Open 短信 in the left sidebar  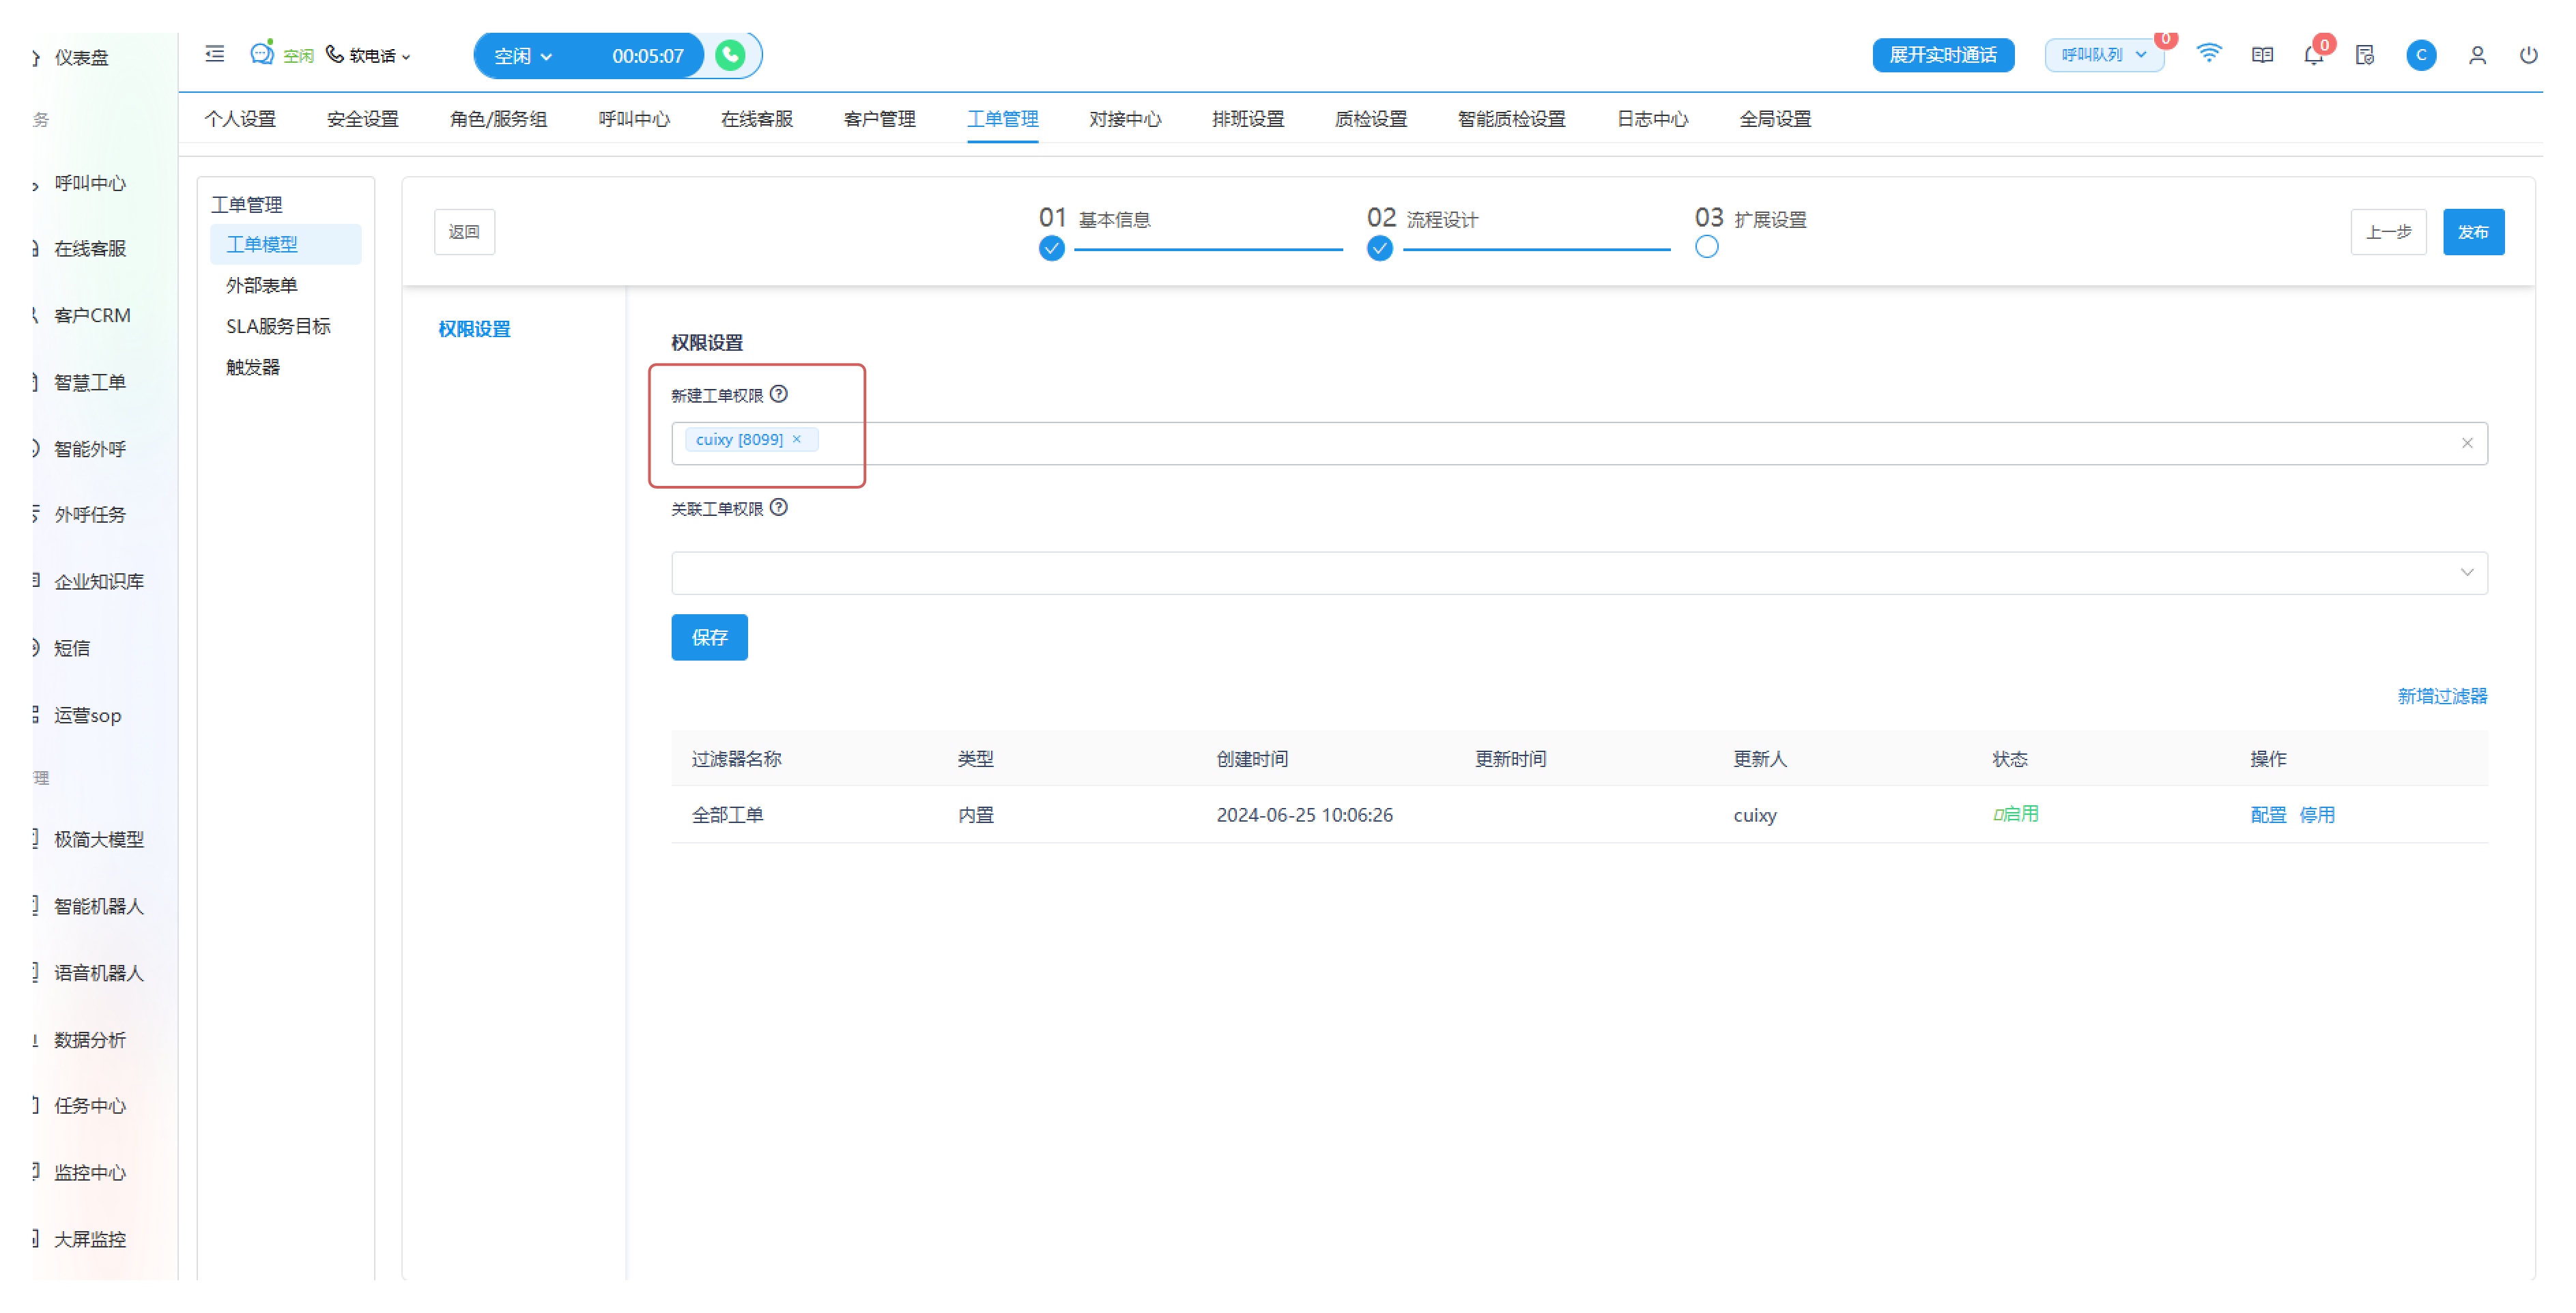71,649
